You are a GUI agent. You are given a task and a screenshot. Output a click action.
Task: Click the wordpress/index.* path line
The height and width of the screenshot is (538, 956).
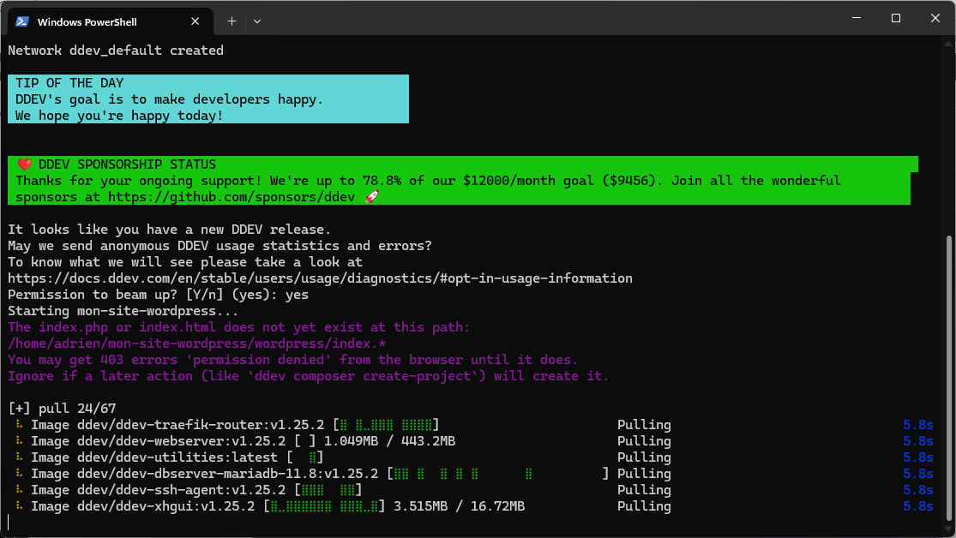197,344
